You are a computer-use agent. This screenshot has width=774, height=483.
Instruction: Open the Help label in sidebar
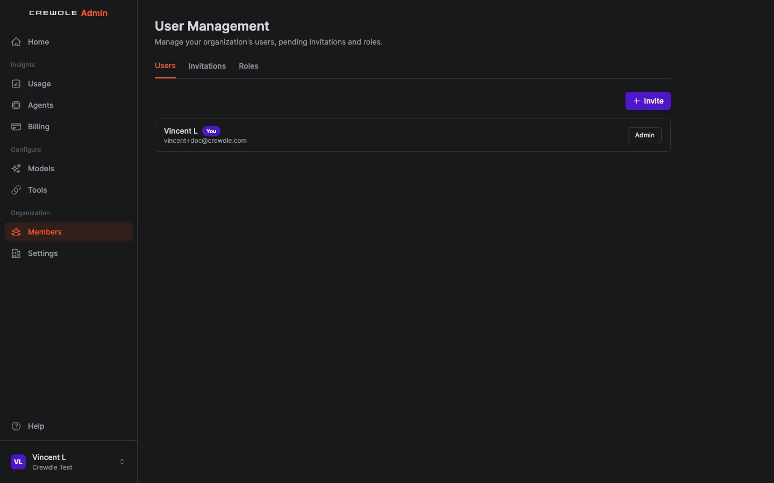(x=36, y=426)
